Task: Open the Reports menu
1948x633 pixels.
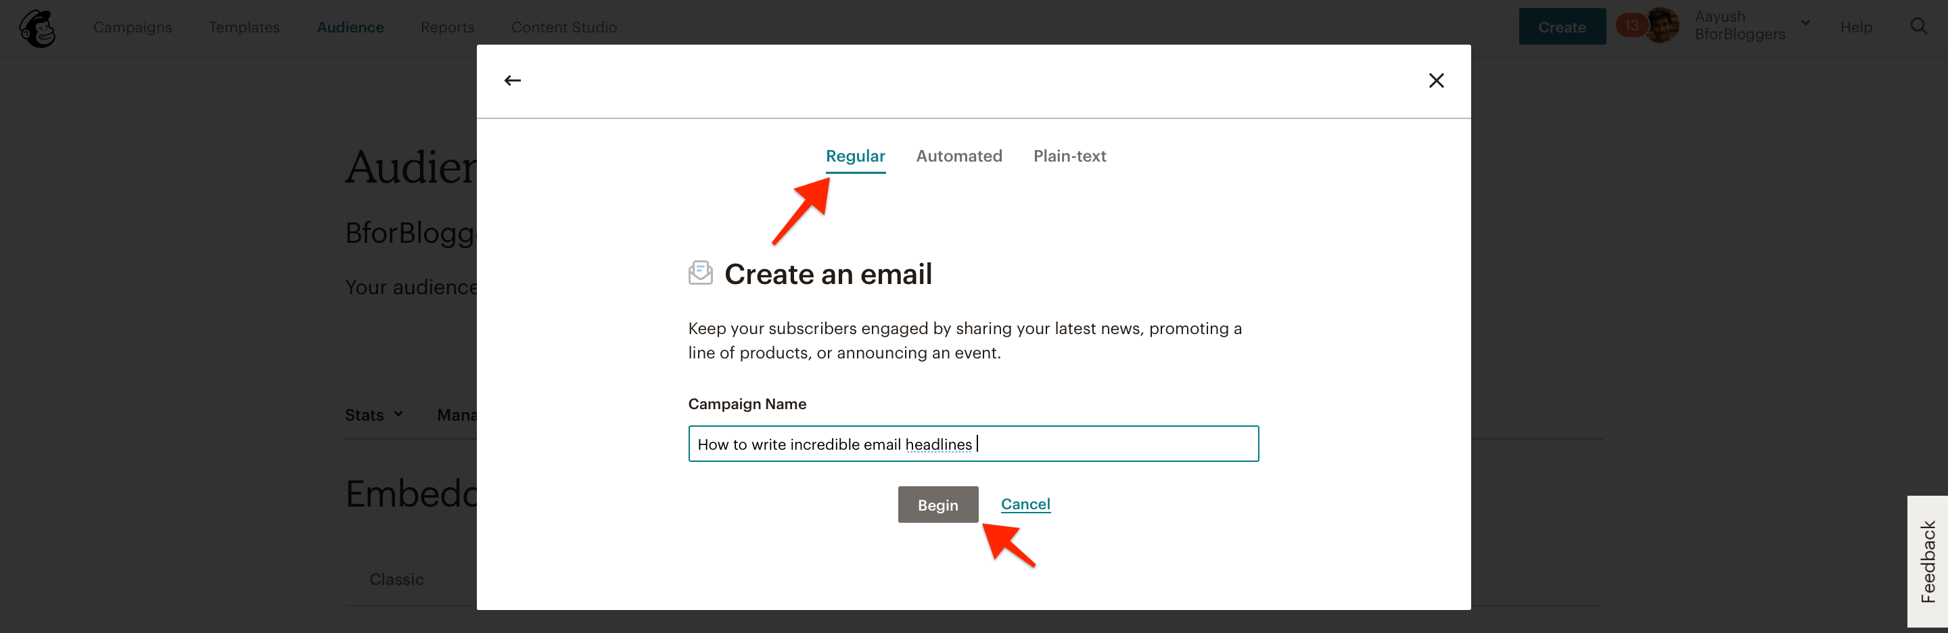Action: pyautogui.click(x=448, y=27)
